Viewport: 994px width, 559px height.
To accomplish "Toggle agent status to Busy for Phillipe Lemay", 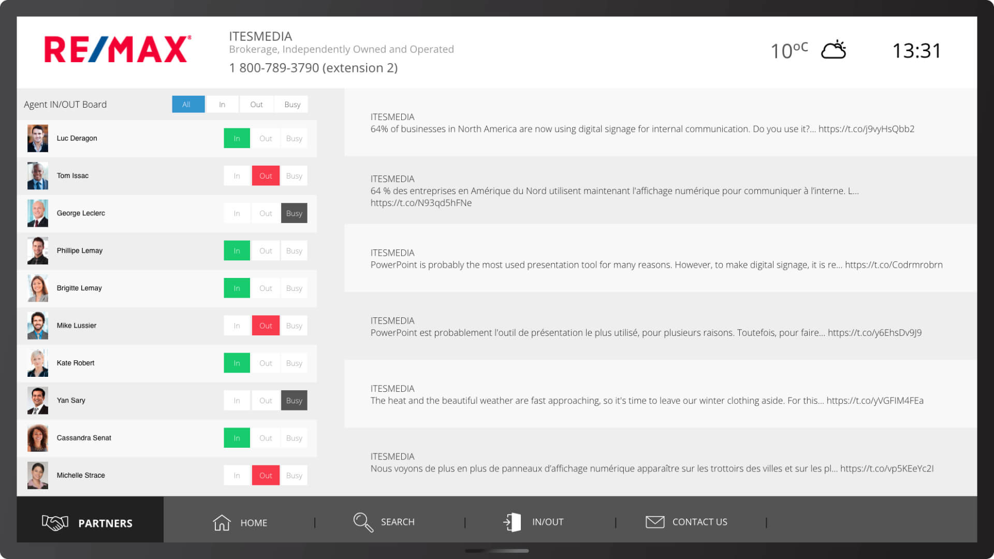I will [x=294, y=251].
